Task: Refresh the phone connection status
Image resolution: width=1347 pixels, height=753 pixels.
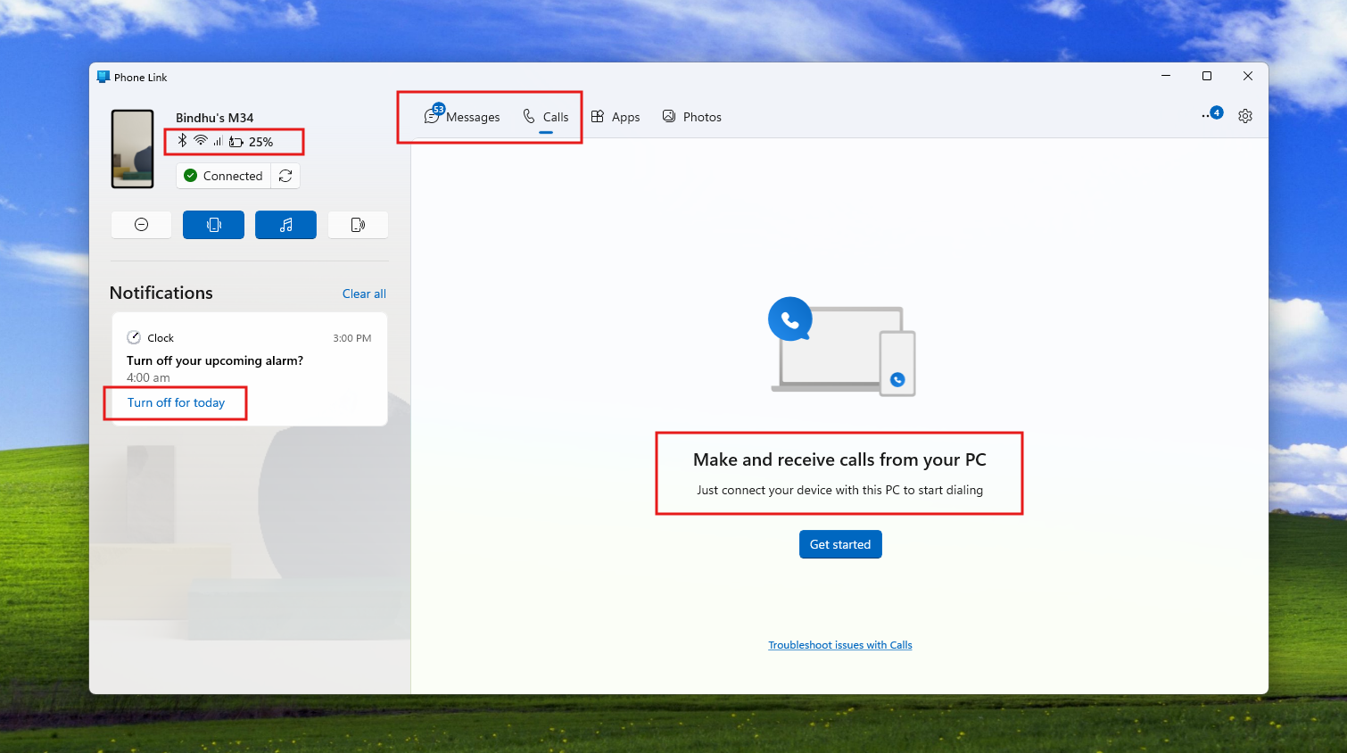Action: click(x=285, y=176)
